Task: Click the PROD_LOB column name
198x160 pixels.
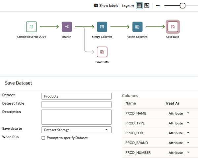Action: coord(134,133)
